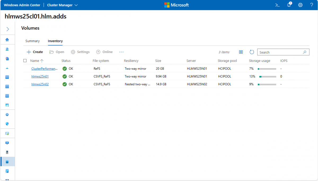
Task: Select the Inventory tab
Action: tap(55, 41)
